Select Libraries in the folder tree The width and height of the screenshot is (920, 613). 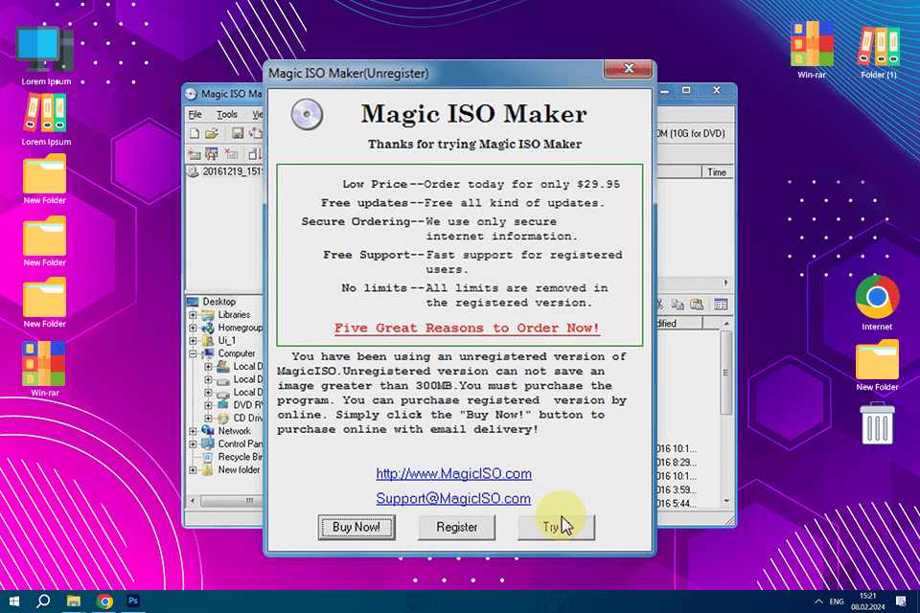point(234,315)
